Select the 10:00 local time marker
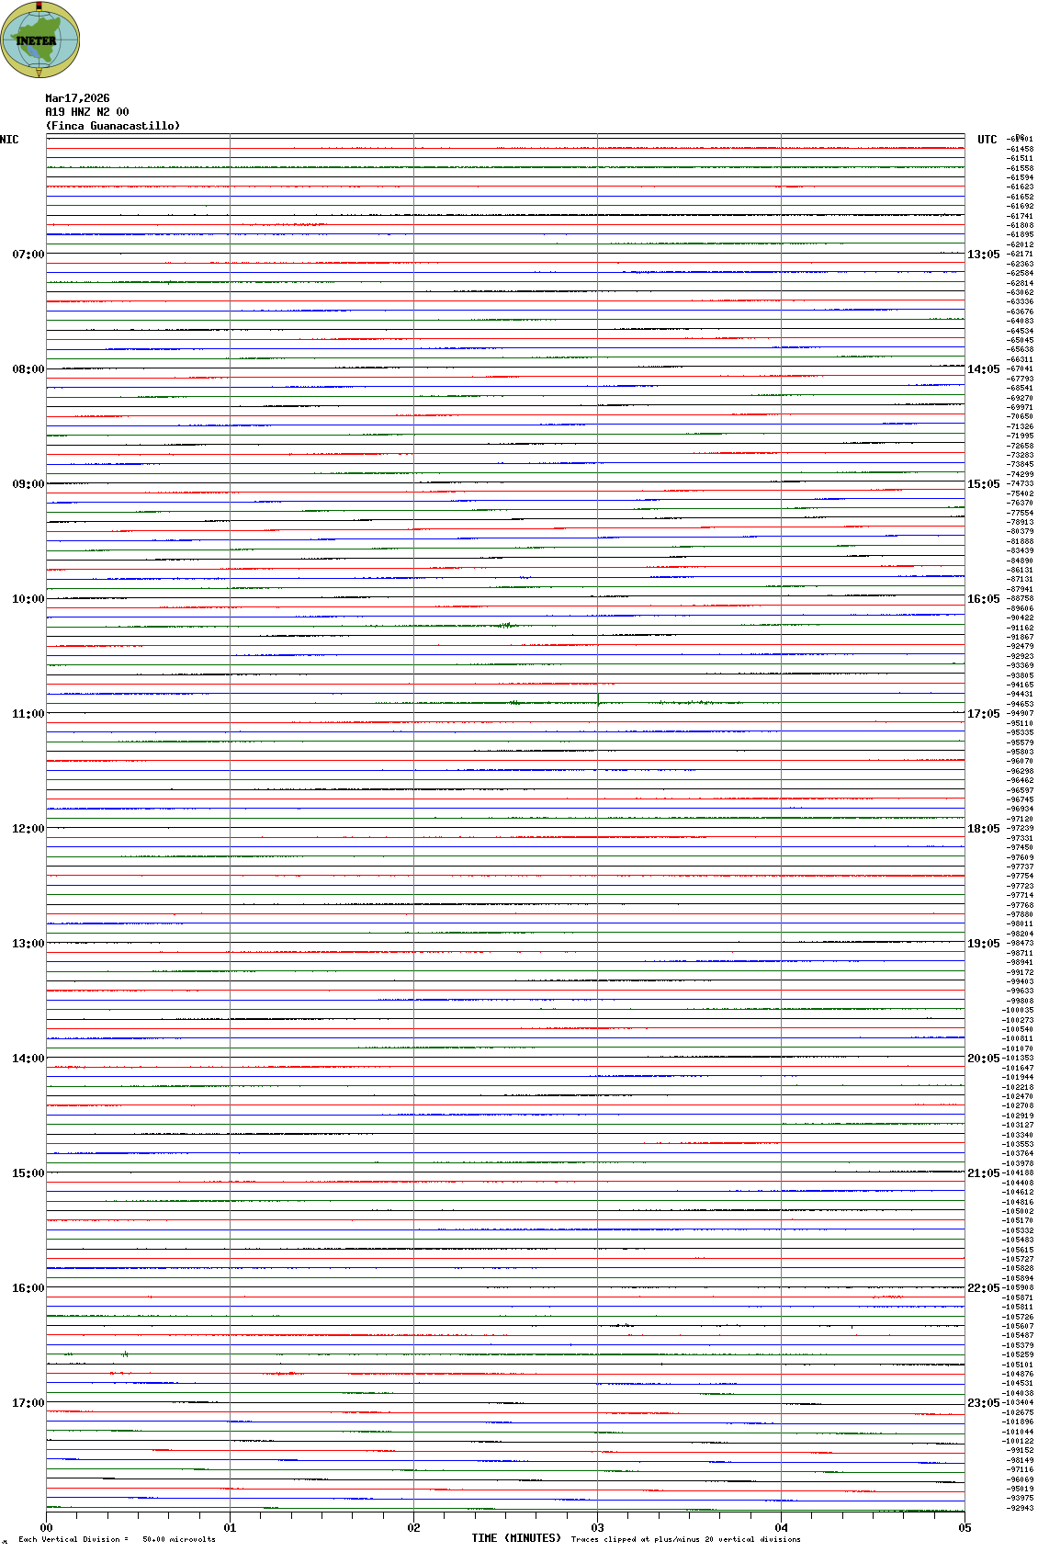This screenshot has width=1038, height=1552. pyautogui.click(x=28, y=599)
